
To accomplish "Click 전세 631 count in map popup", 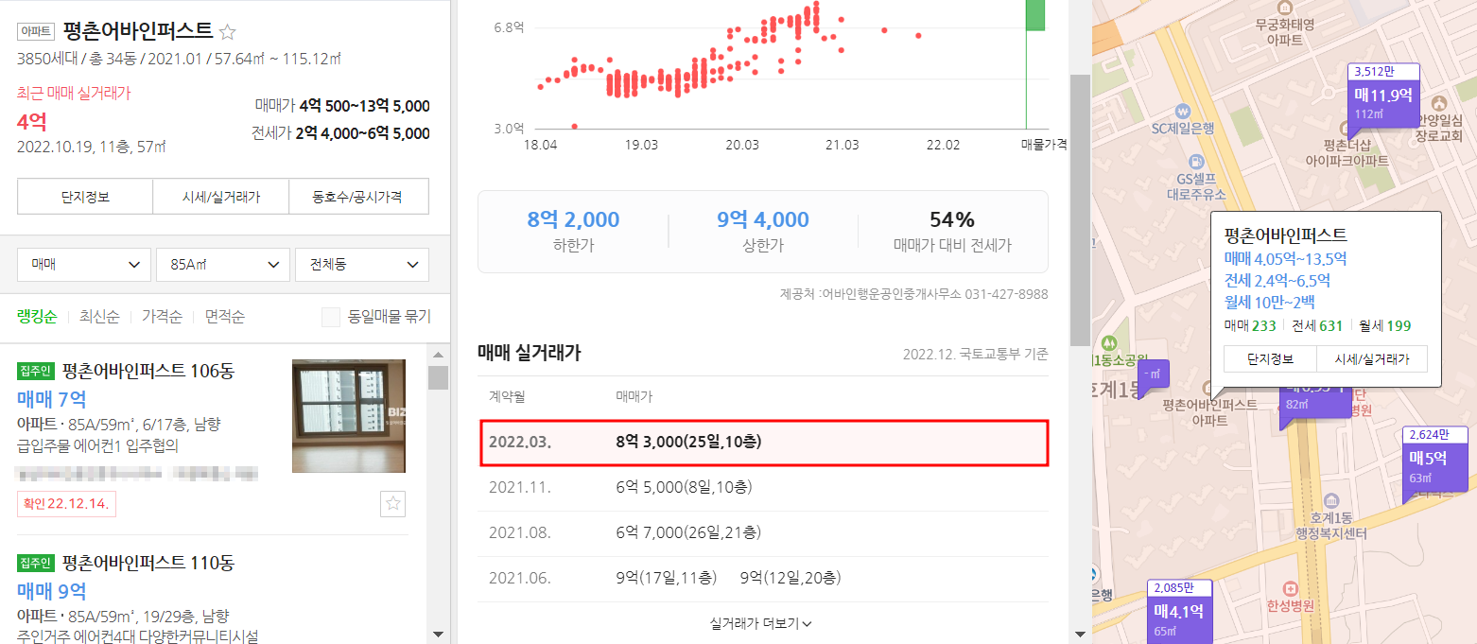I will click(x=1317, y=326).
